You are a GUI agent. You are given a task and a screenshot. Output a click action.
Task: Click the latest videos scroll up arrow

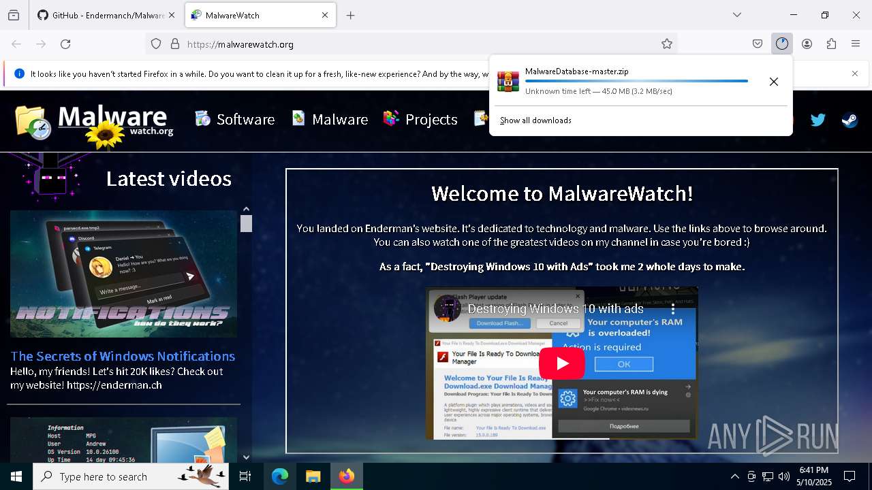pyautogui.click(x=247, y=209)
